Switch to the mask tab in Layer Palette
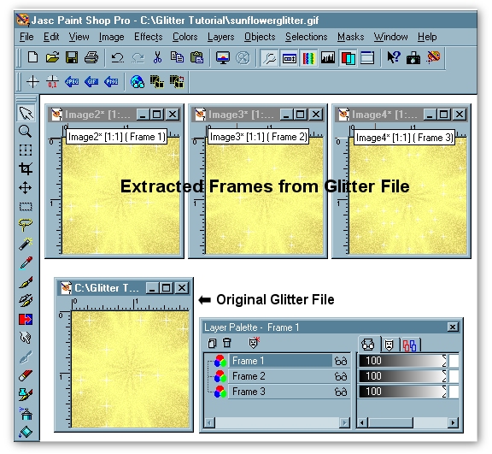The height and width of the screenshot is (454, 492). pos(389,345)
